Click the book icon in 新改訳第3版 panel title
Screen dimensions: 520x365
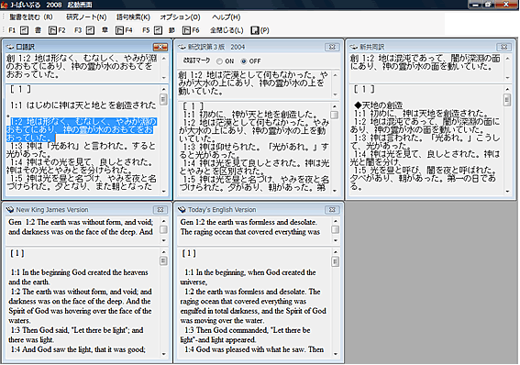click(182, 47)
